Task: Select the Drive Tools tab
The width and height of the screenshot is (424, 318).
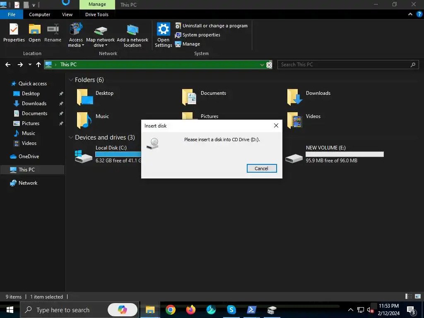Action: tap(97, 14)
